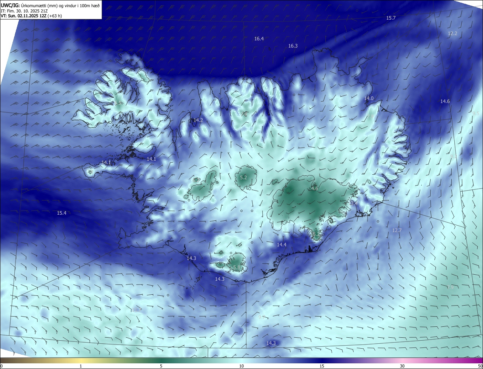Click the color scale tick label 10
The height and width of the screenshot is (369, 483).
[x=241, y=366]
